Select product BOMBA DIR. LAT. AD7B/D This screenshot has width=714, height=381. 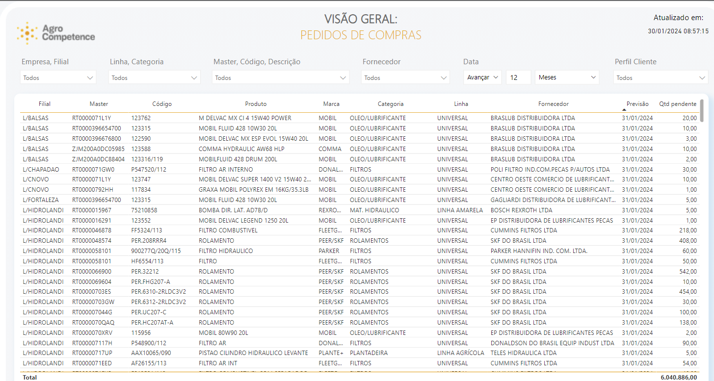(x=234, y=210)
